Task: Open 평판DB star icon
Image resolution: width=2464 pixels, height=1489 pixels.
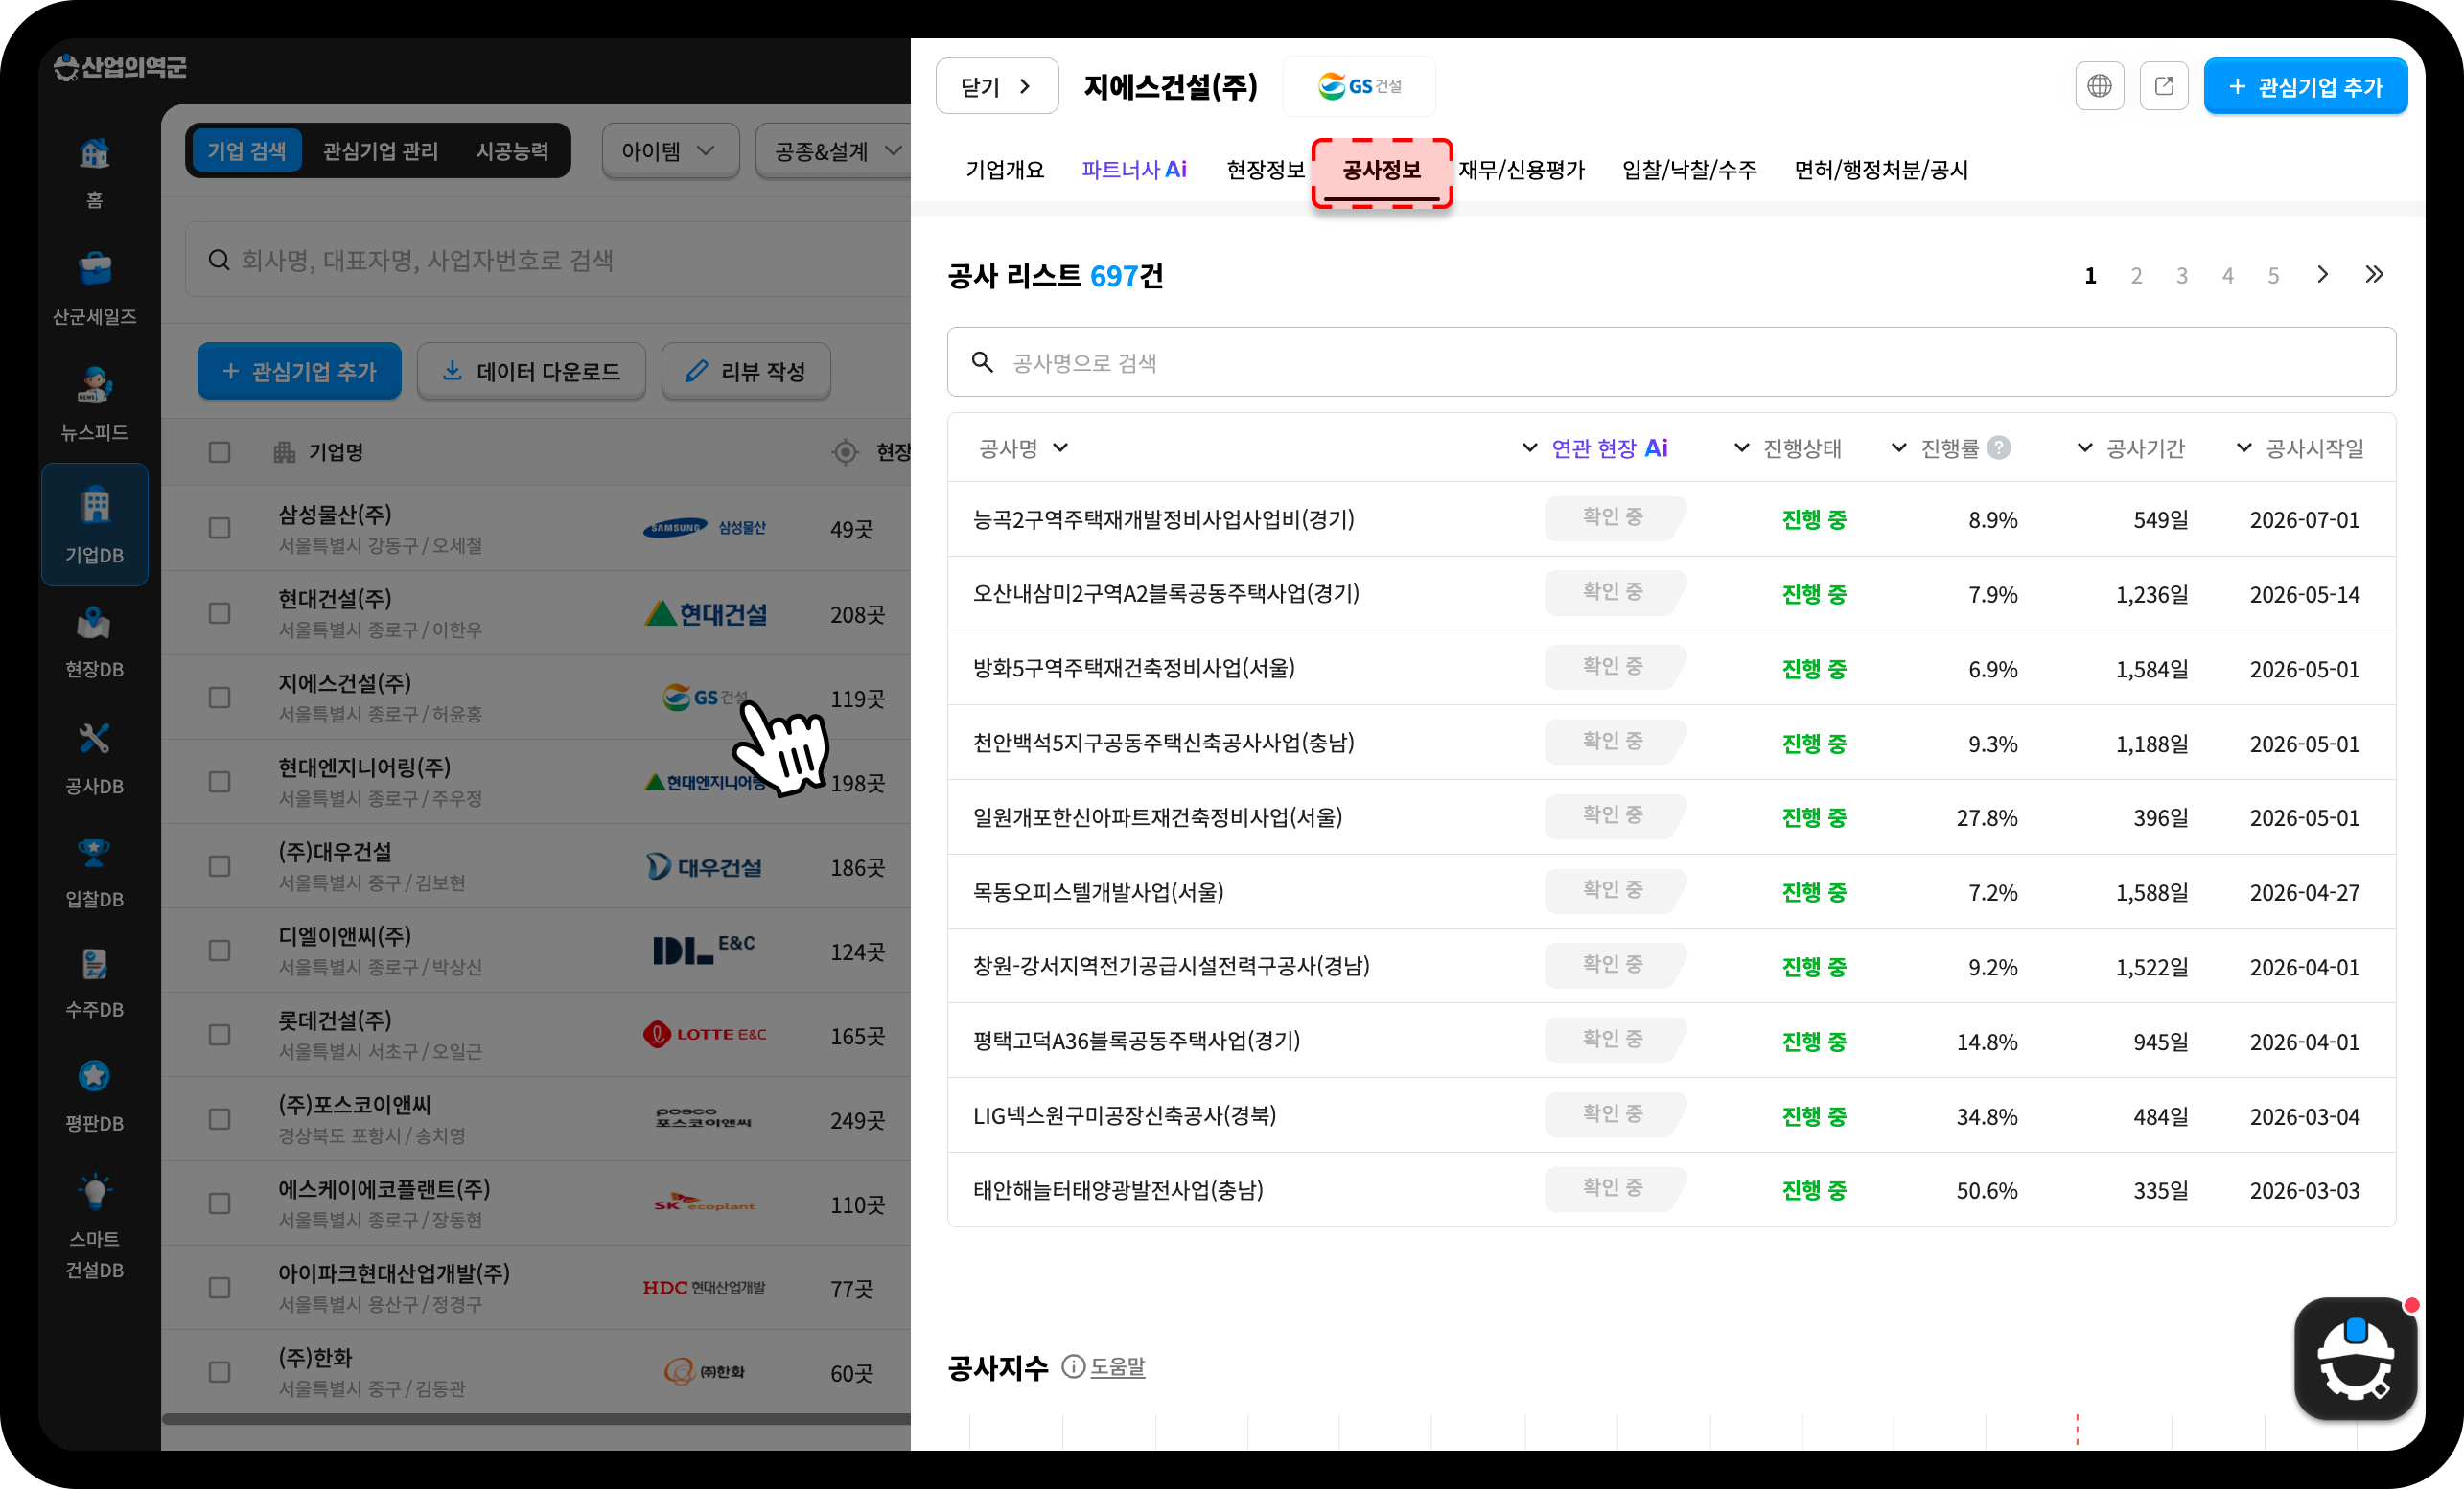Action: pos(94,1076)
